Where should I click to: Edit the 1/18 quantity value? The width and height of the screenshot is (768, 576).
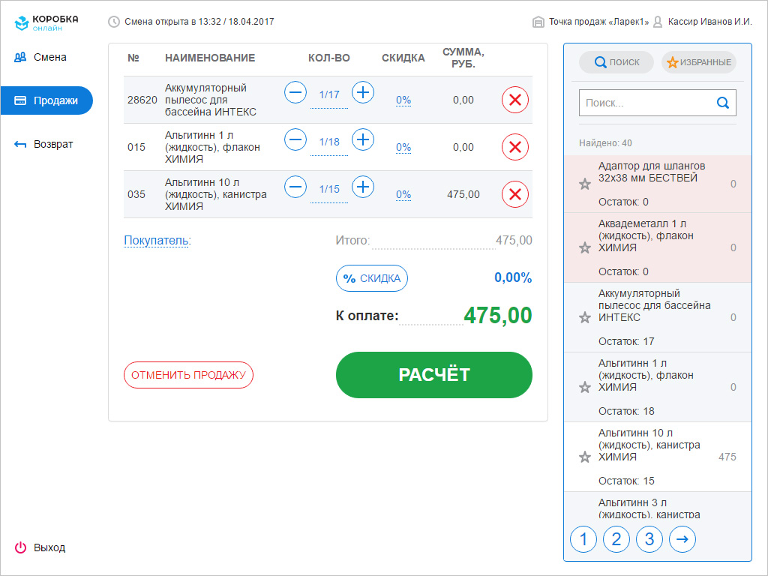[329, 142]
